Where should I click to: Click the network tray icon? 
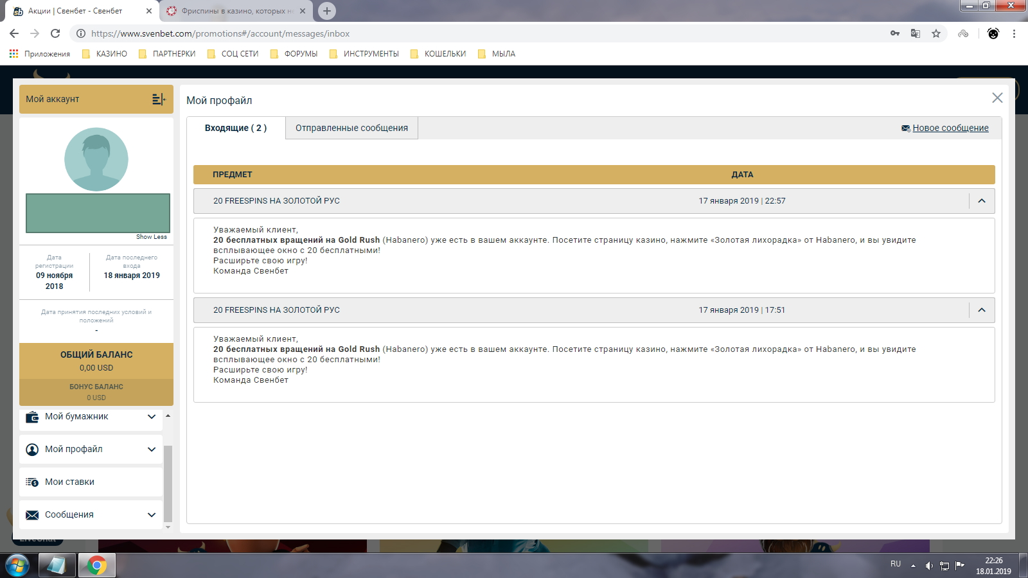coord(944,566)
